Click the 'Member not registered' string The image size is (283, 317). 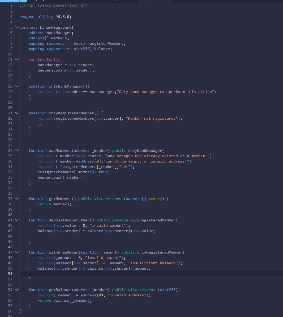click(152, 118)
